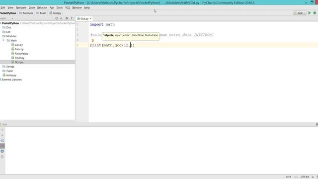Open the Window menu
Screen dimensions: 318x179
(77, 7)
